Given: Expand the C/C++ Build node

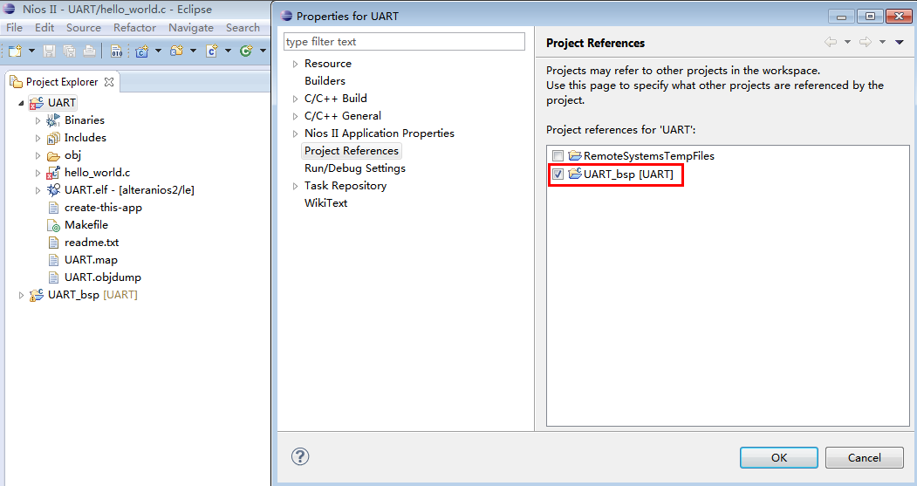Looking at the screenshot, I should click(295, 99).
